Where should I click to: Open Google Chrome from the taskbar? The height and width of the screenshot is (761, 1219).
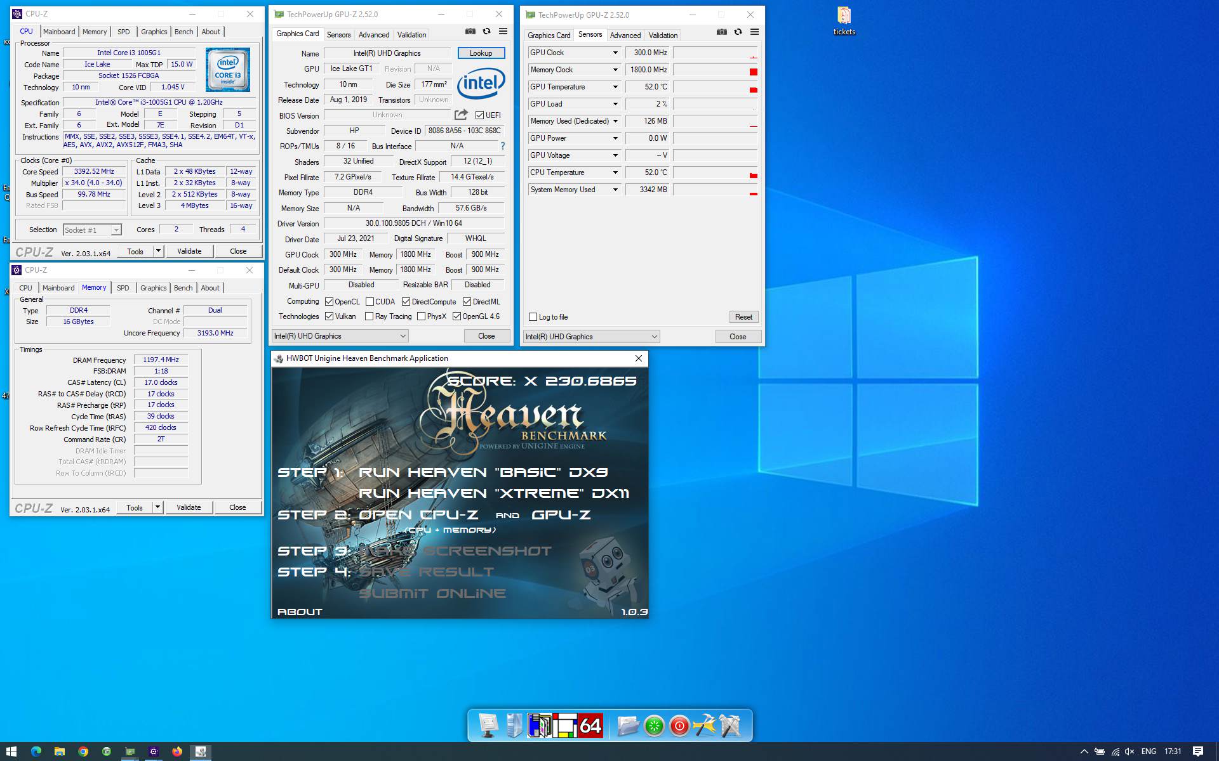point(83,751)
